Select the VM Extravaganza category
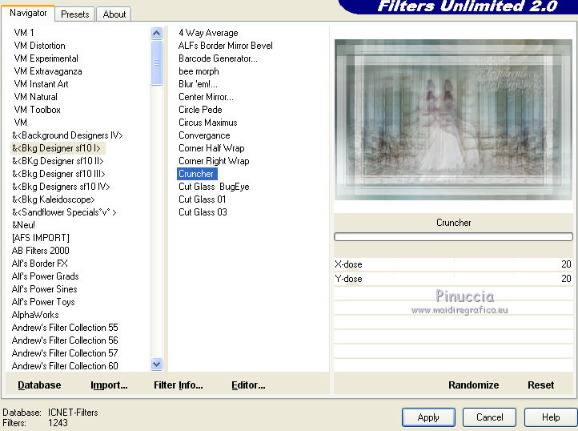578x431 pixels. [48, 71]
